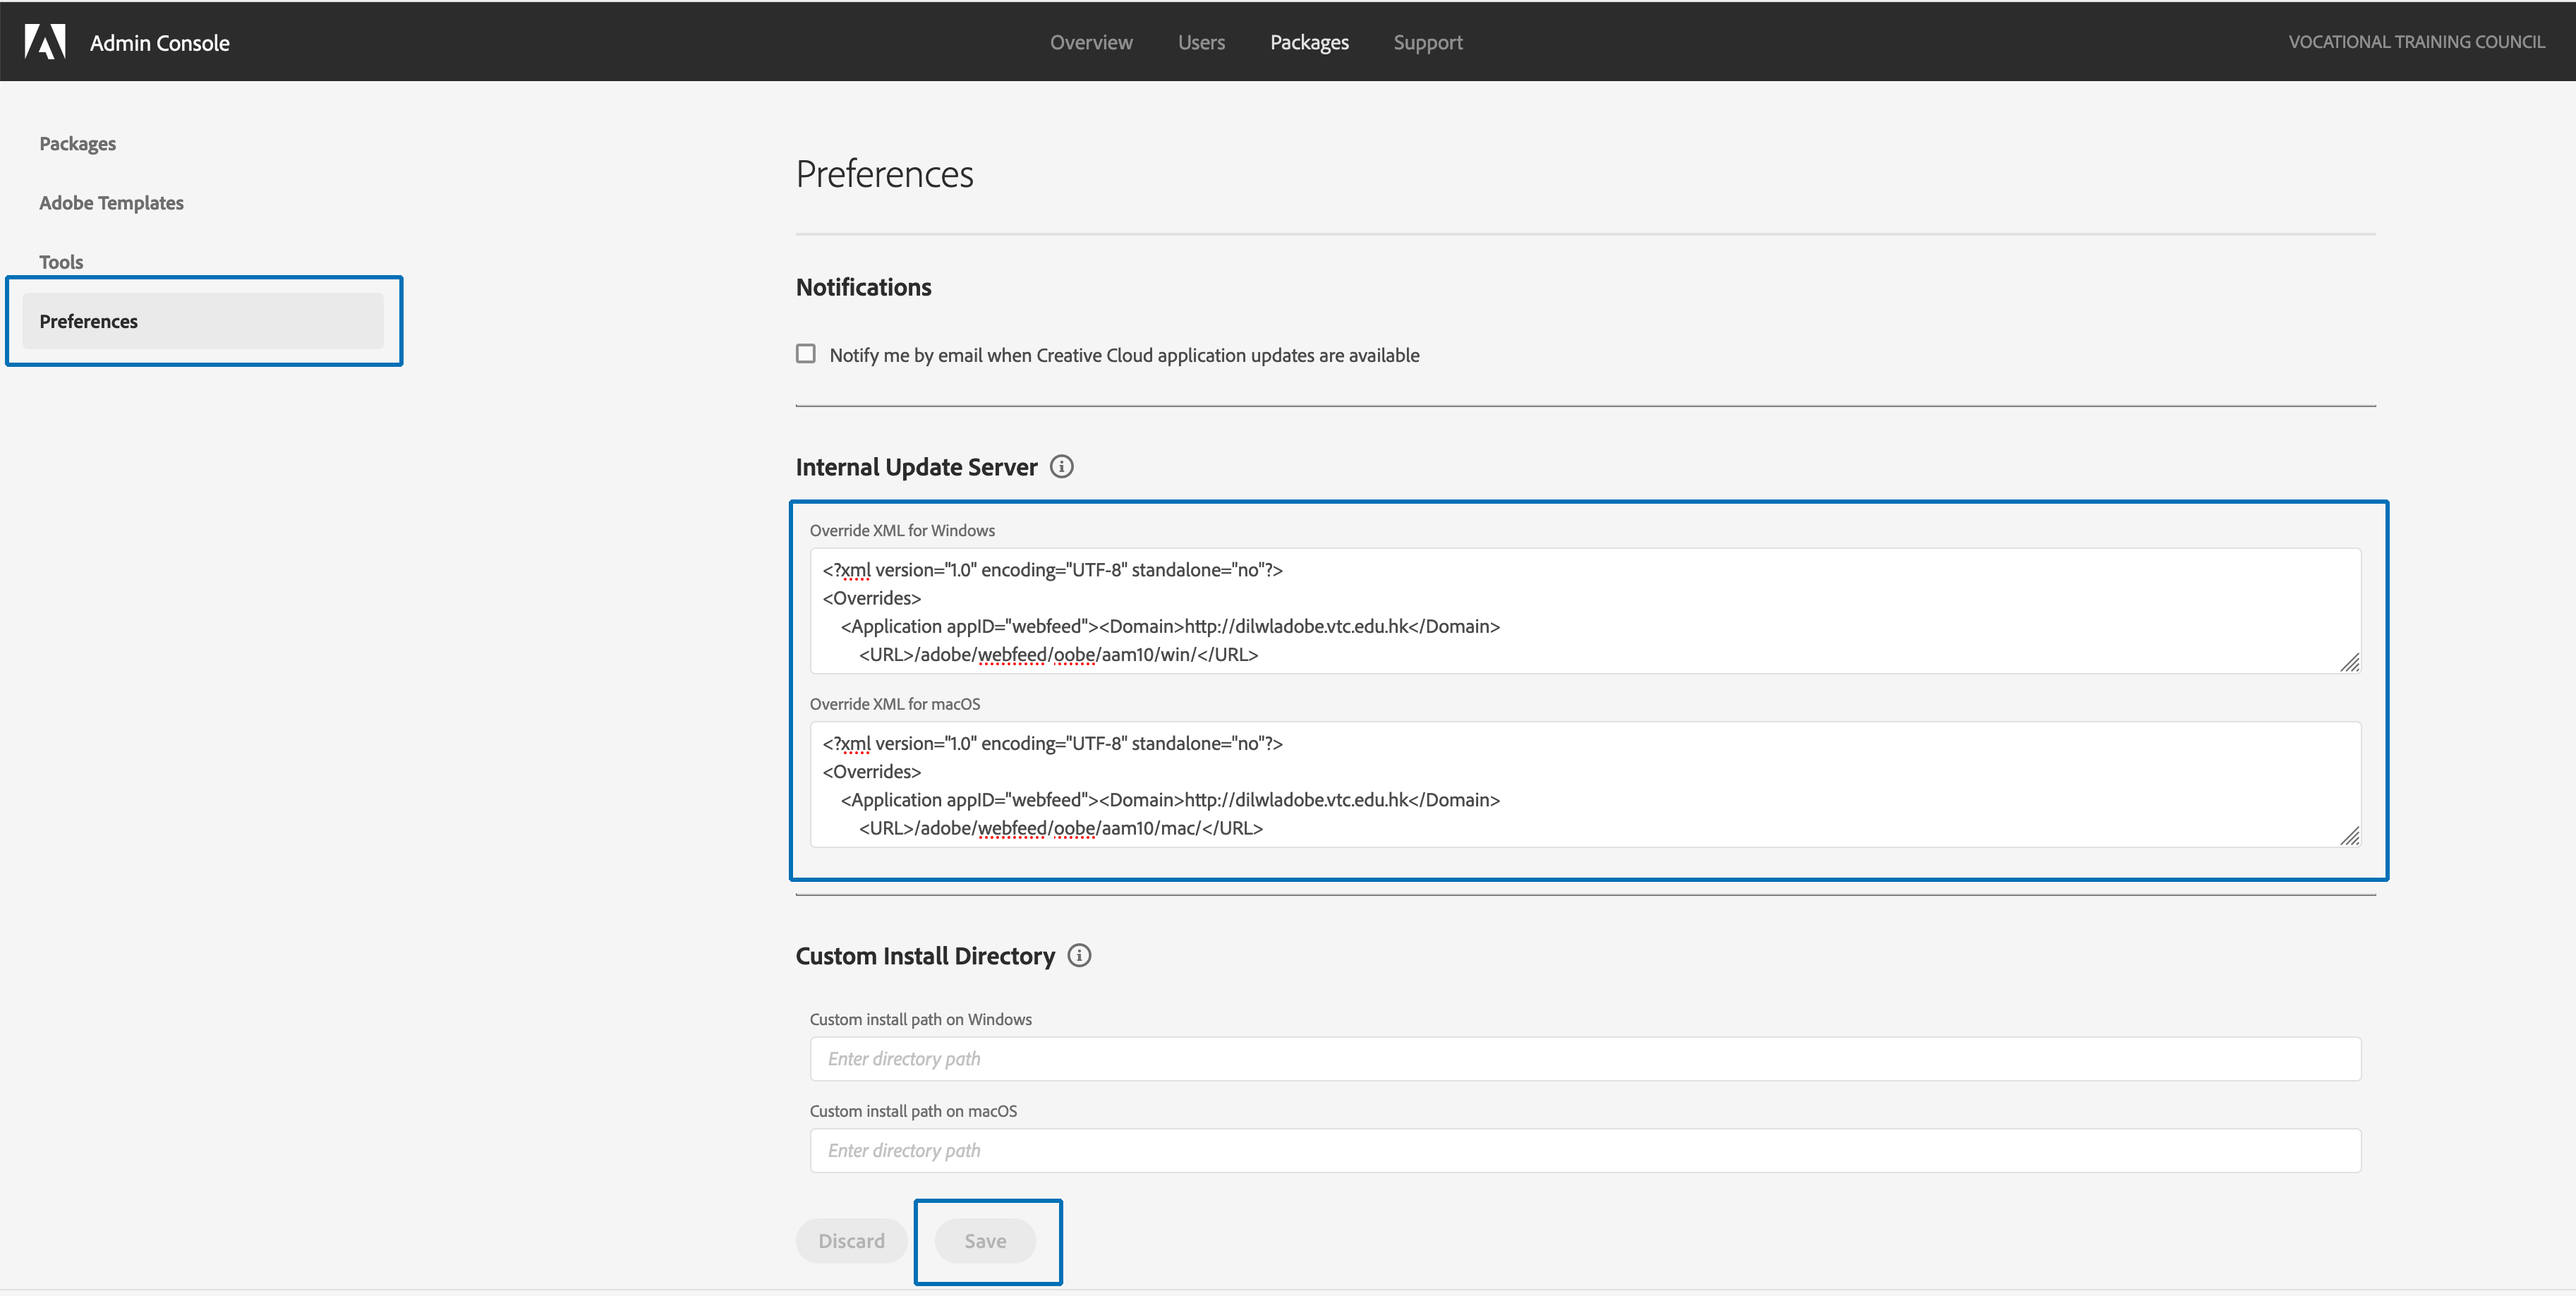This screenshot has height=1296, width=2576.
Task: Select the Packages top navigation tab
Action: tap(1309, 42)
